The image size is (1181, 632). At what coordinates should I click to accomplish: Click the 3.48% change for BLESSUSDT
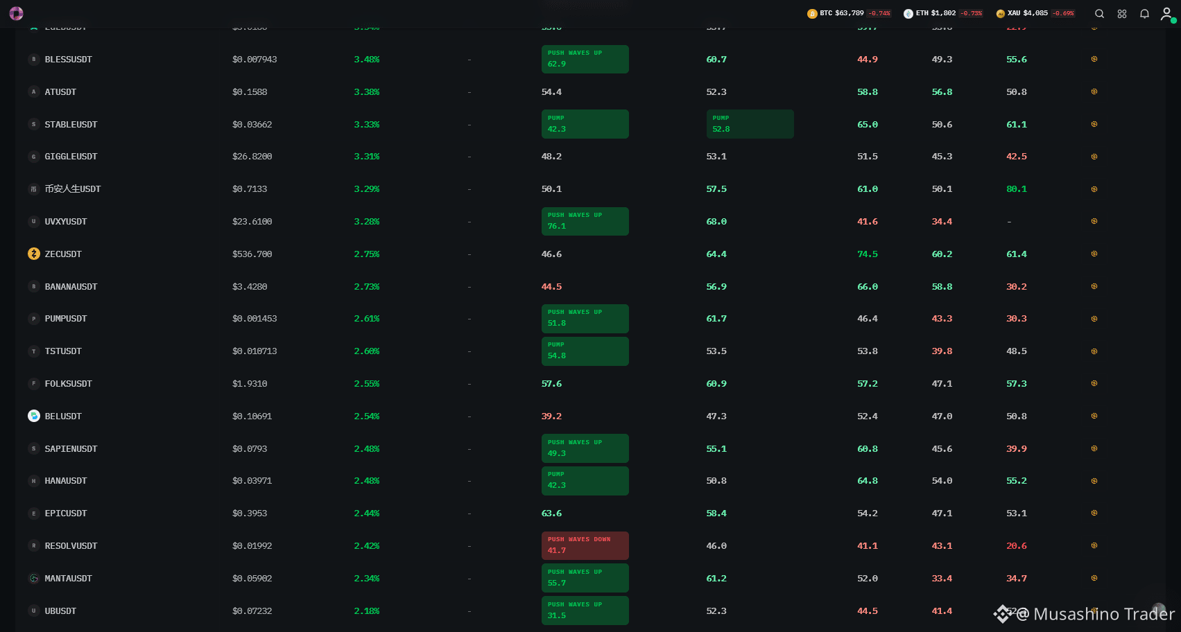pyautogui.click(x=367, y=60)
